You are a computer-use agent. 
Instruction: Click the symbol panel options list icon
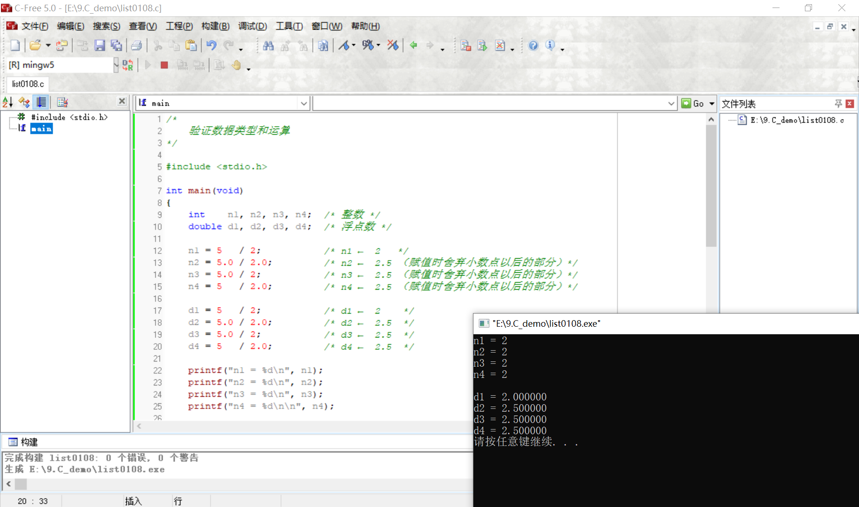(x=62, y=102)
